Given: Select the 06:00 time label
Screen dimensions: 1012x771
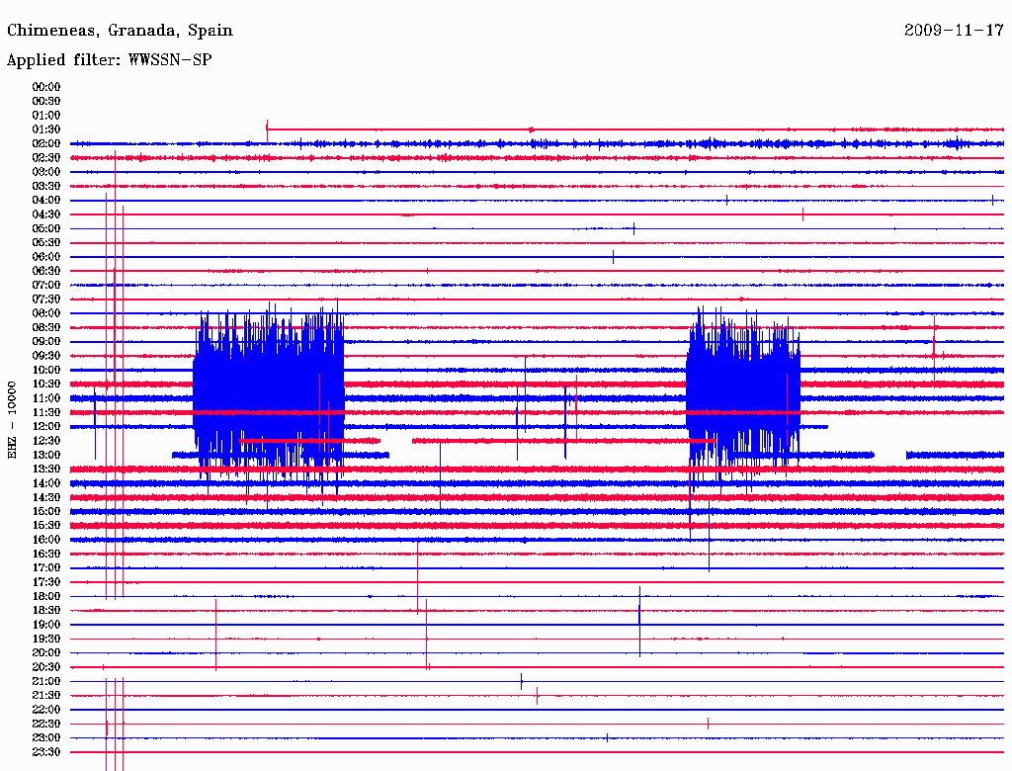Looking at the screenshot, I should pos(46,257).
